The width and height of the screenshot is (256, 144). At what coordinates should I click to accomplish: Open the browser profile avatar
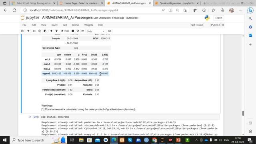click(x=232, y=10)
